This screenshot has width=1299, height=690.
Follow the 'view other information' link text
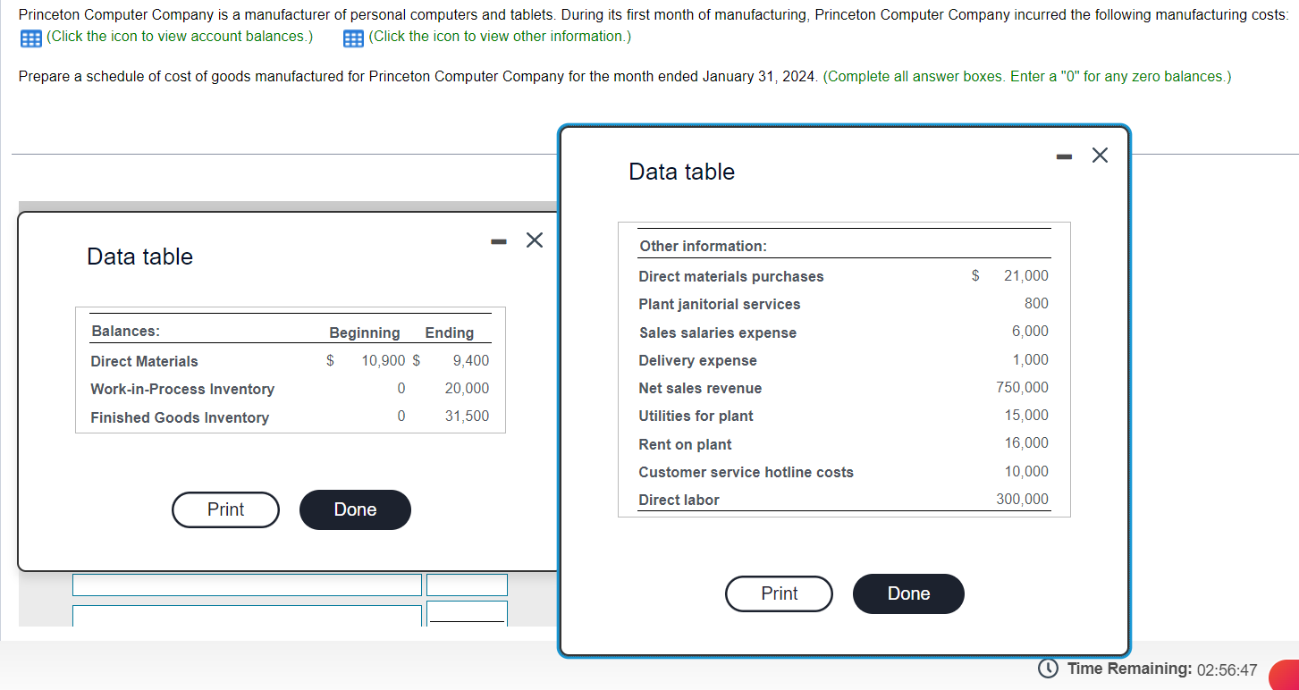[500, 37]
